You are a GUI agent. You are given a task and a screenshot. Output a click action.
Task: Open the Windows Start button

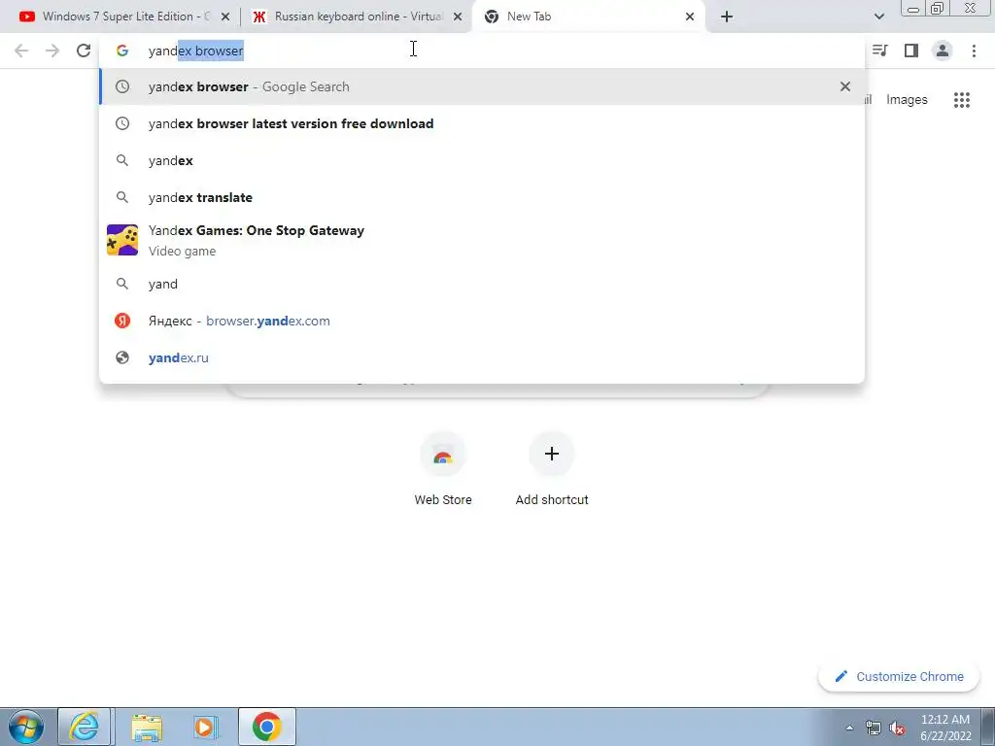pyautogui.click(x=25, y=727)
